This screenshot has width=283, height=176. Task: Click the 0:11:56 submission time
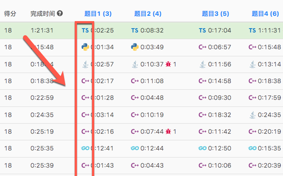(x=219, y=64)
